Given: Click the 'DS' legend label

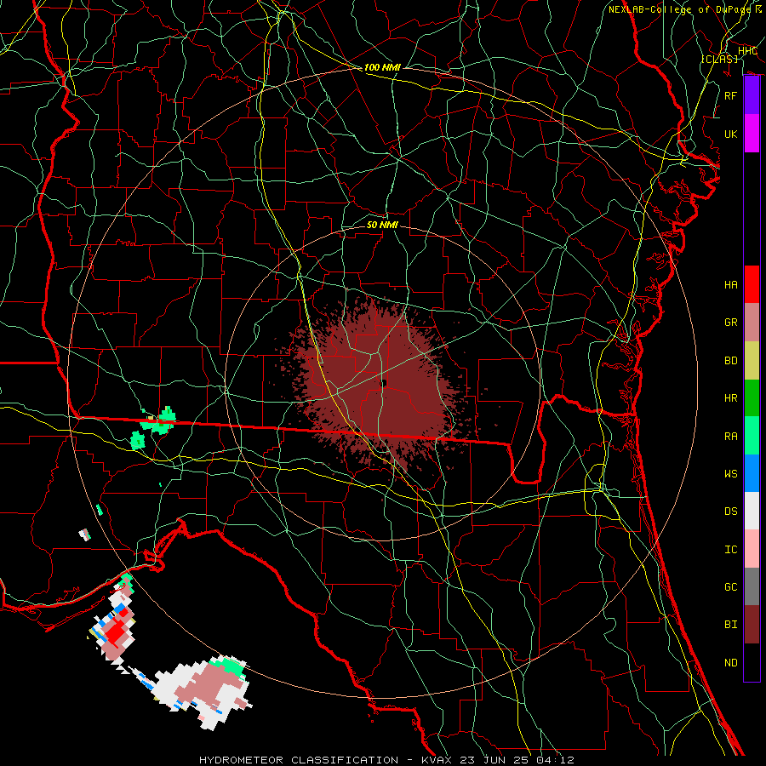Looking at the screenshot, I should [730, 512].
